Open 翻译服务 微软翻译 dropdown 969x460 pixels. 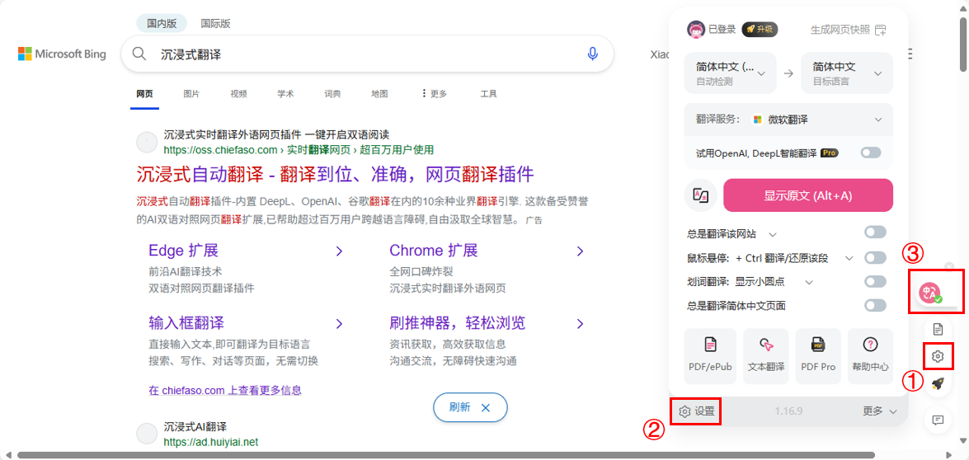[x=788, y=120]
